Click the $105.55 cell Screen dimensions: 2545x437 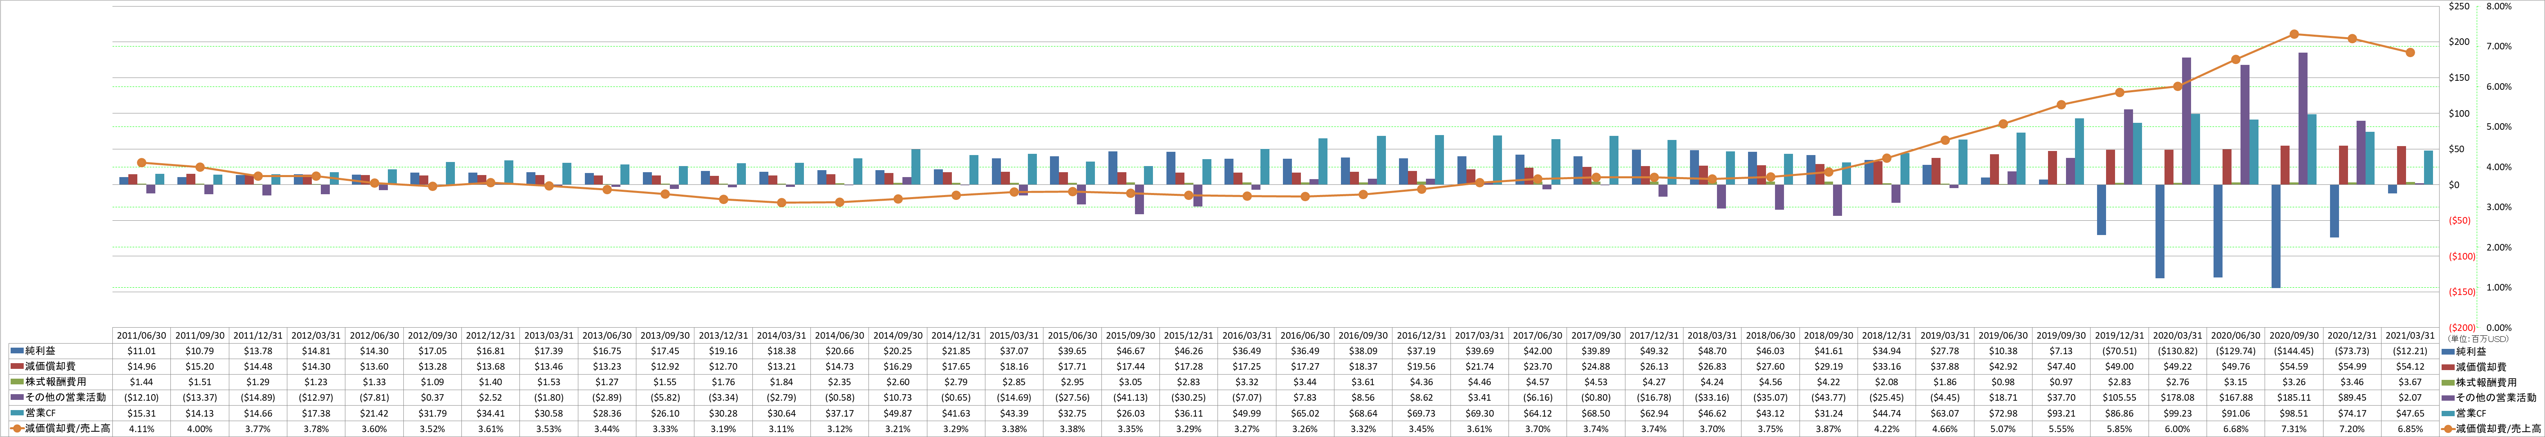(x=2119, y=397)
